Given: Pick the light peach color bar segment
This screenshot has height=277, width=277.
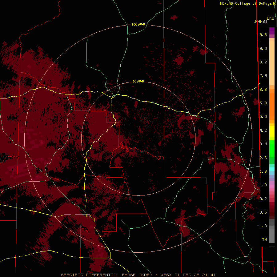Looking at the screenshot, I should (272, 64).
